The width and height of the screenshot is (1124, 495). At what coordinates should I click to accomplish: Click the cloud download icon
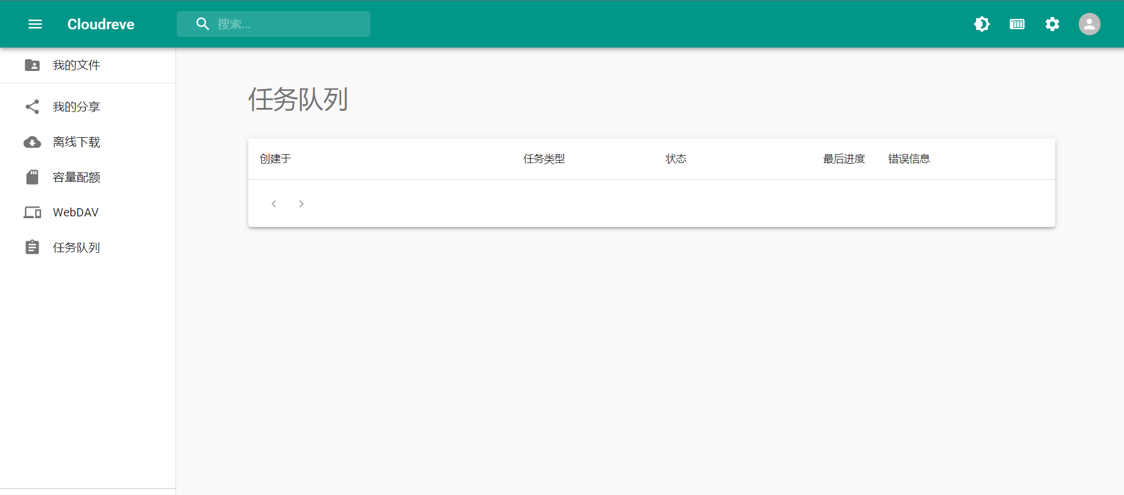pyautogui.click(x=32, y=142)
